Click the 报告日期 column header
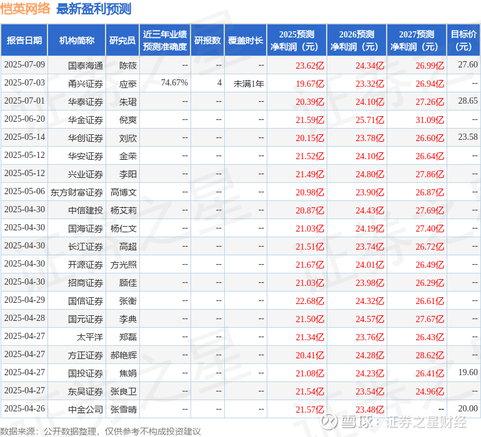This screenshot has width=481, height=437. (24, 40)
